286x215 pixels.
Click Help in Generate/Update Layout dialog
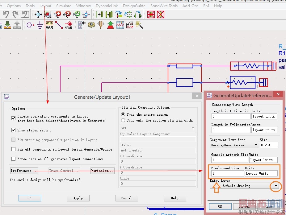(175, 198)
